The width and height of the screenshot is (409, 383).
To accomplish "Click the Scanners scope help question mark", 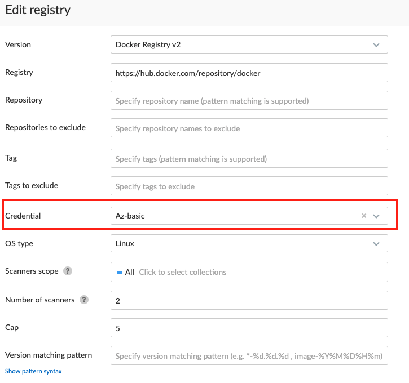I will tap(68, 271).
